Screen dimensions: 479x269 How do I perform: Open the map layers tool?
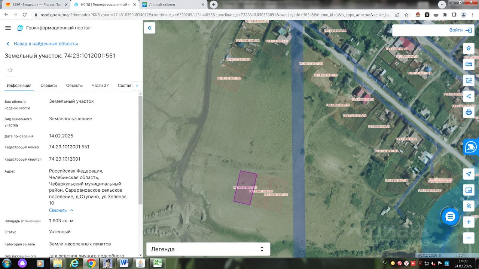pyautogui.click(x=469, y=48)
